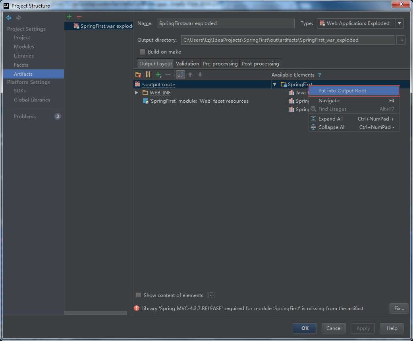Image resolution: width=413 pixels, height=341 pixels.
Task: Confirm with the OK button
Action: click(x=305, y=328)
